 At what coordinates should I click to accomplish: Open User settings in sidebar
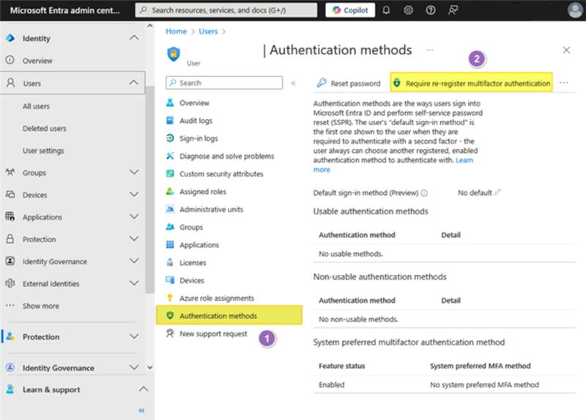click(43, 151)
